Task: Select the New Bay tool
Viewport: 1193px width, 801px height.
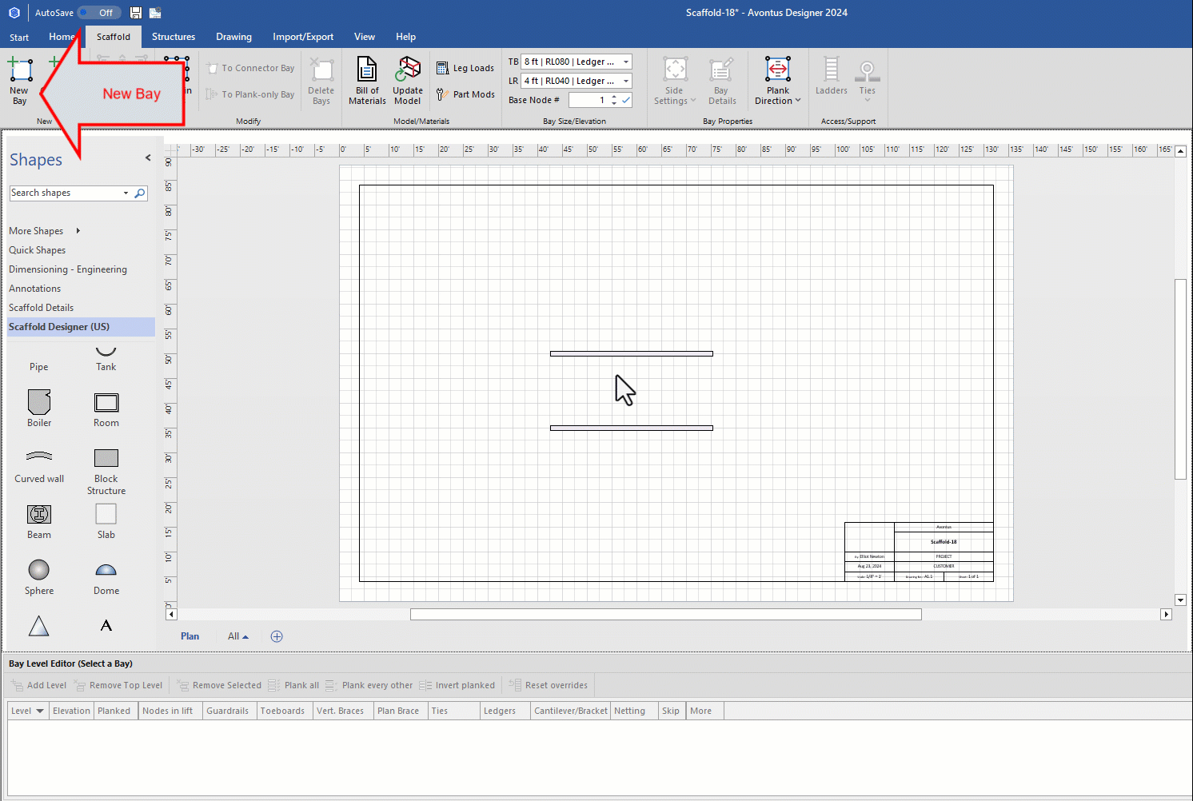Action: 19,80
